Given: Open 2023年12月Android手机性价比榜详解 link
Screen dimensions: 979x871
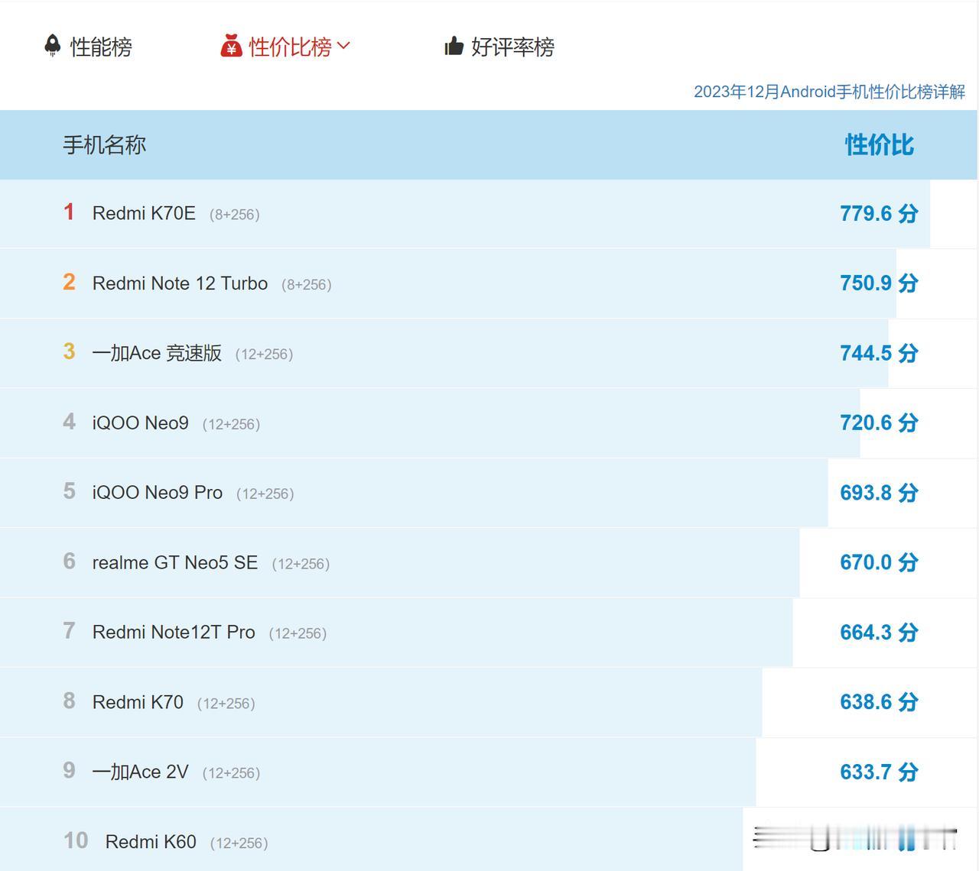Looking at the screenshot, I should tap(829, 92).
